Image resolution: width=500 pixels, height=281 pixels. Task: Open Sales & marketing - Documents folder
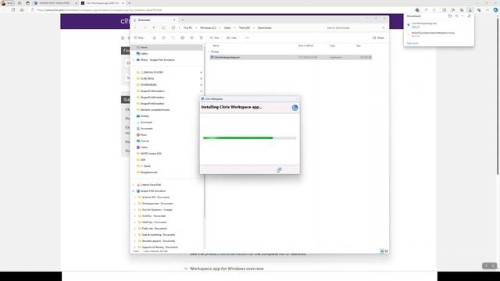[x=158, y=235]
